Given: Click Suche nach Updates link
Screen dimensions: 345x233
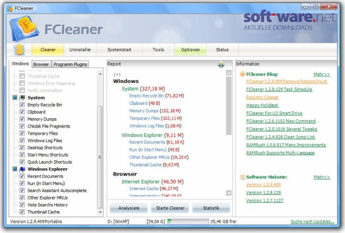Looking at the screenshot, I should tap(312, 221).
